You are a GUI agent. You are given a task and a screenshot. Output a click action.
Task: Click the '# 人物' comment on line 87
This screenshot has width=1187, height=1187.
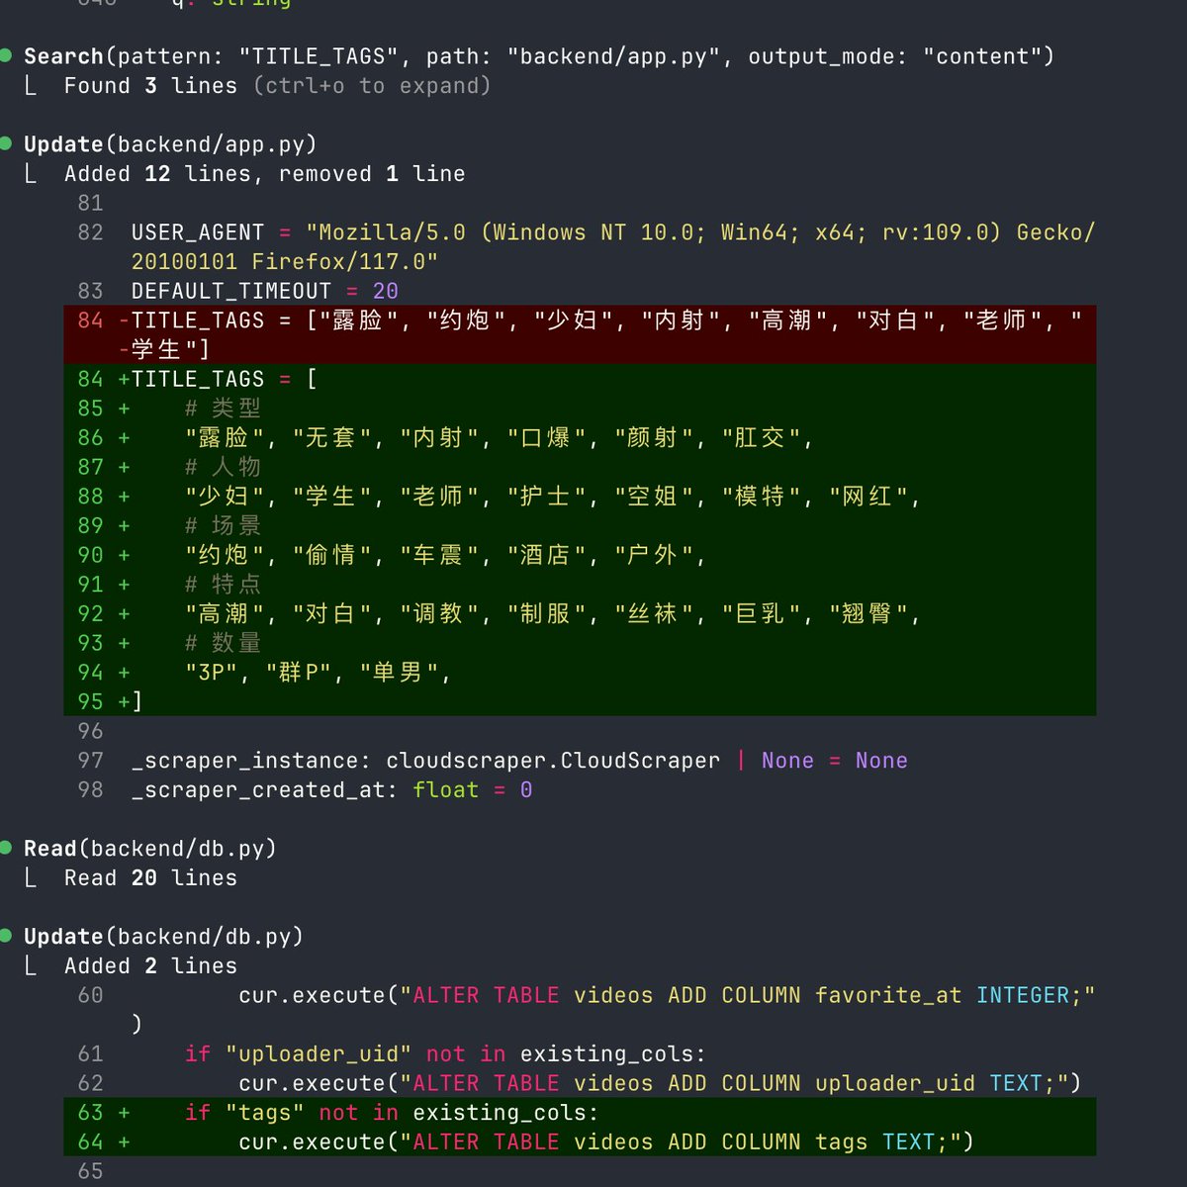click(x=223, y=467)
